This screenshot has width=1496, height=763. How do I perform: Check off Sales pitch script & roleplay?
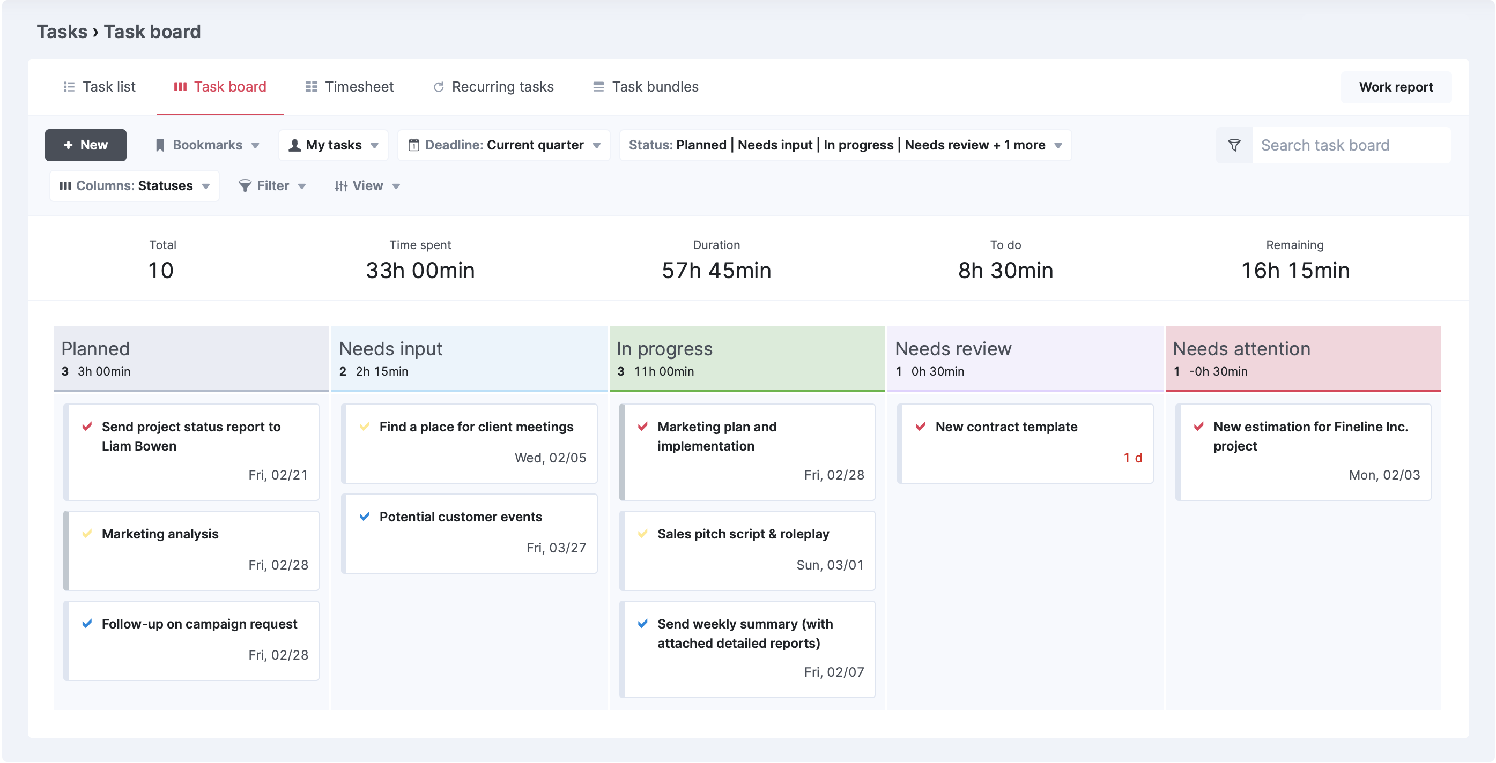tap(643, 534)
